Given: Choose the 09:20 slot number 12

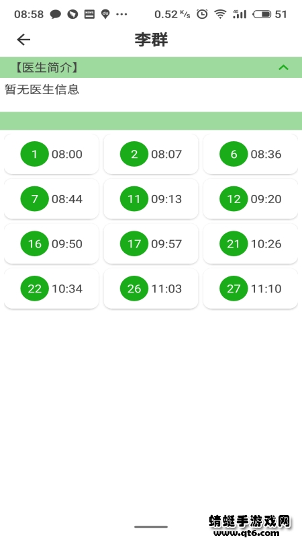Looking at the screenshot, I should coord(250,199).
